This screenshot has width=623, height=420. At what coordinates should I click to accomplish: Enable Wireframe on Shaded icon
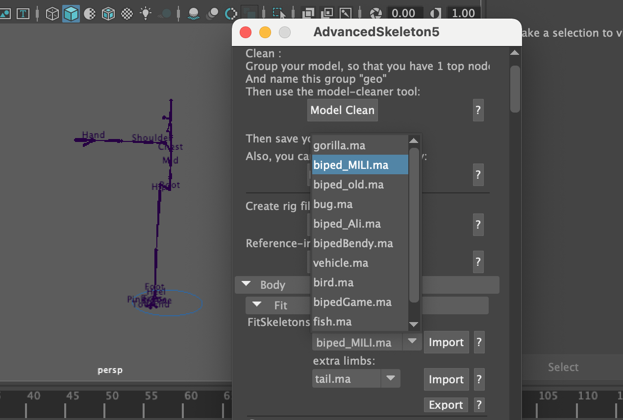[108, 14]
